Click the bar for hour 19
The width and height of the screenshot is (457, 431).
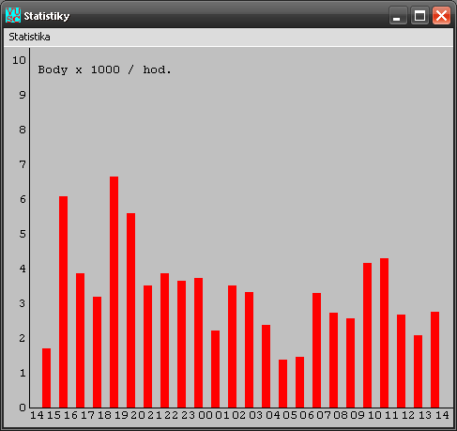pyautogui.click(x=130, y=310)
